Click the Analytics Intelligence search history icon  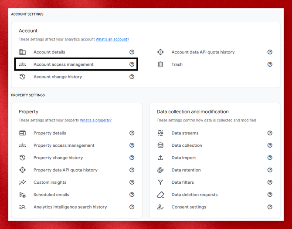[x=22, y=207]
